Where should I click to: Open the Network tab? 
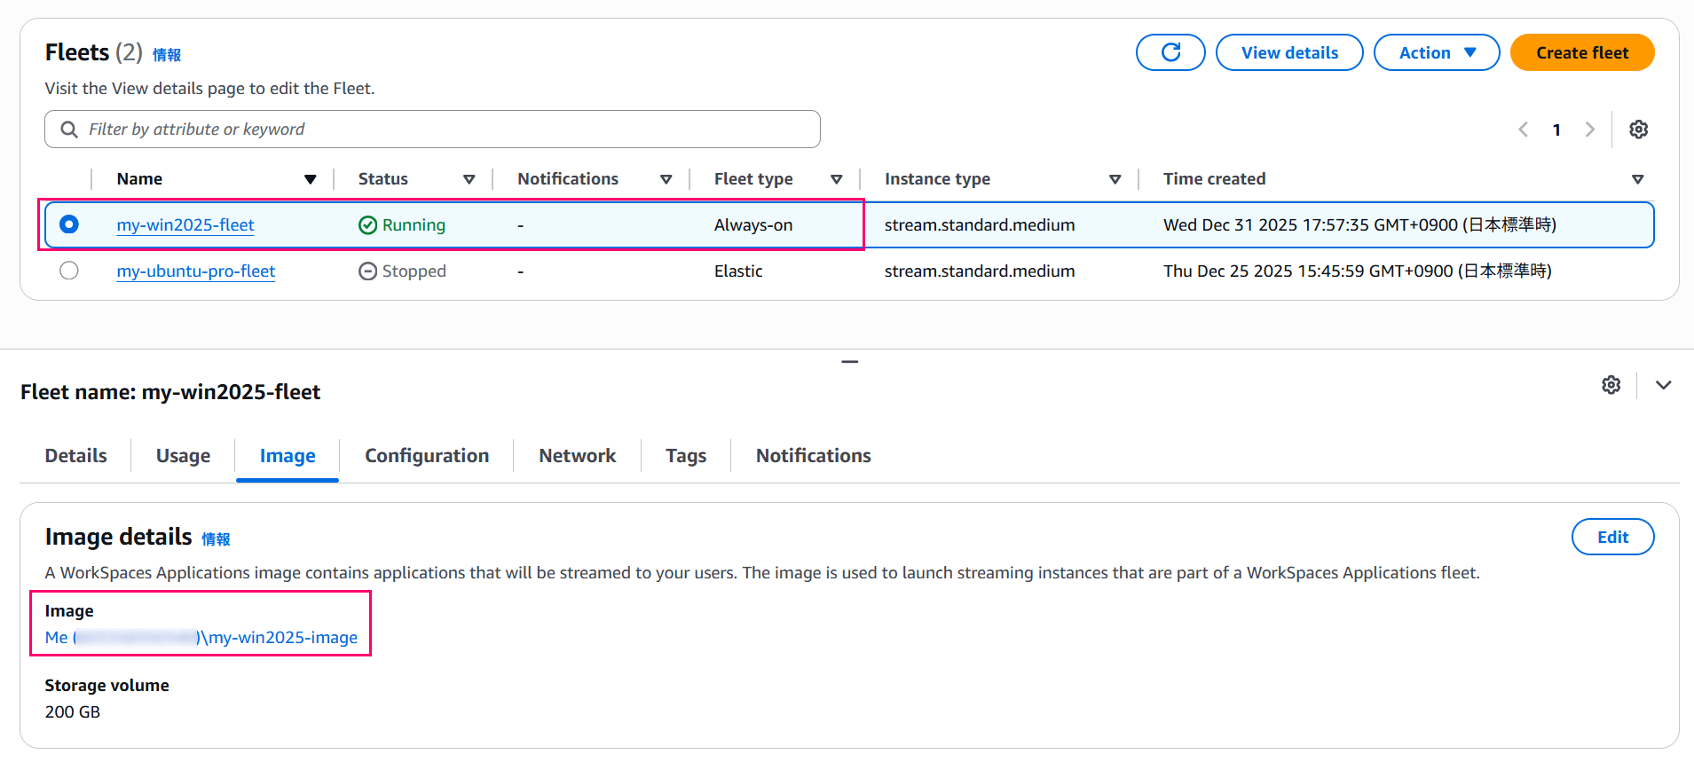(578, 456)
